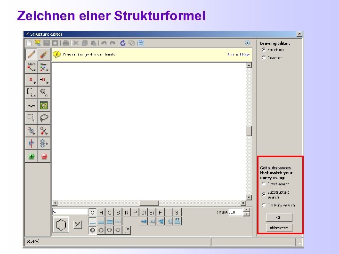The width and height of the screenshot is (339, 254).
Task: Click the OK button
Action: pos(279,217)
